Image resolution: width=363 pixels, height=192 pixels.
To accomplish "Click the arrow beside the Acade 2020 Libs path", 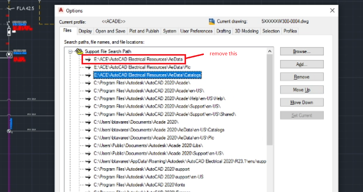I will coord(88,145).
